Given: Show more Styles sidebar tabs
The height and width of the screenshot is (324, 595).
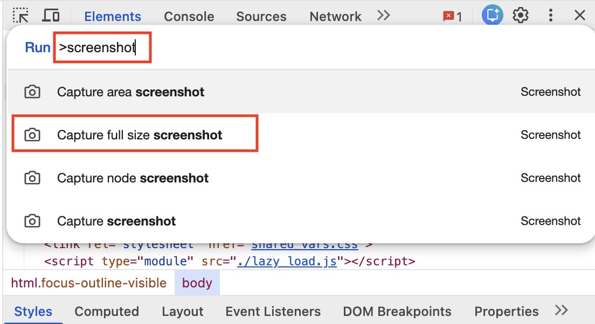Looking at the screenshot, I should 561,311.
